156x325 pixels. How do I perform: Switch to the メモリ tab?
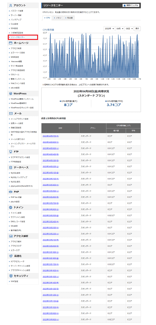58,18
